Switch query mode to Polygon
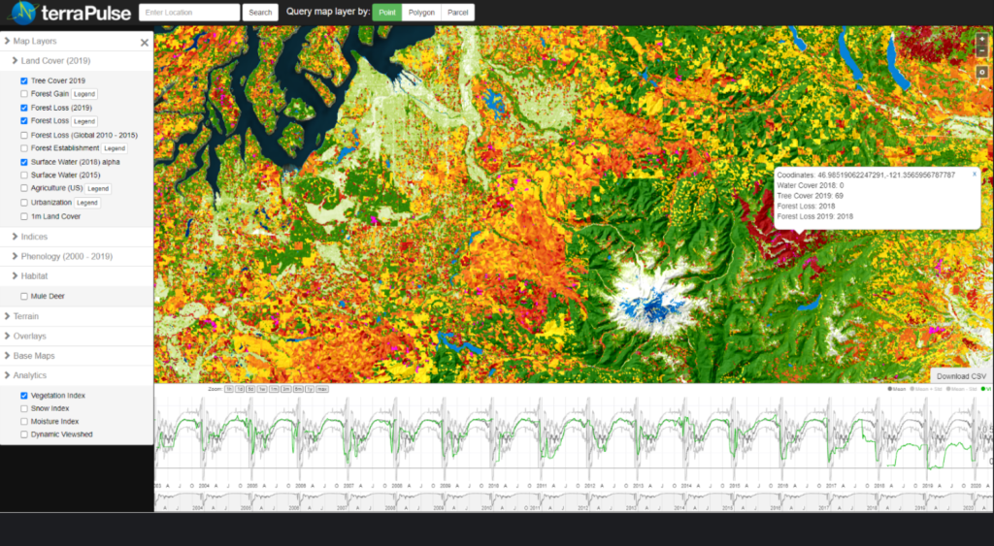The width and height of the screenshot is (994, 546). point(420,13)
